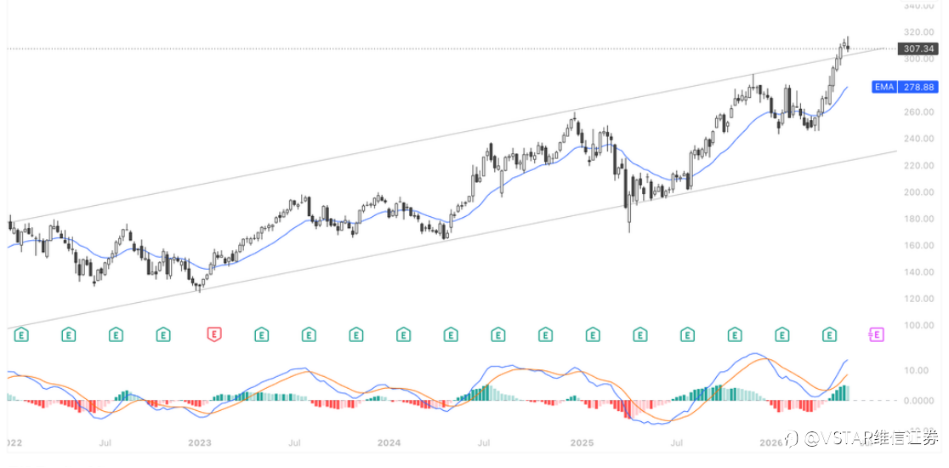Screen dimensions: 949x468
Task: Select the earnings marker above Jul 2023
Action: (309, 333)
